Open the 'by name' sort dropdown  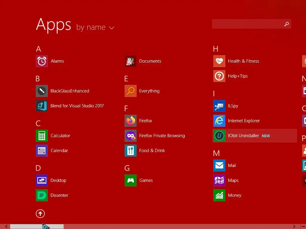95,27
